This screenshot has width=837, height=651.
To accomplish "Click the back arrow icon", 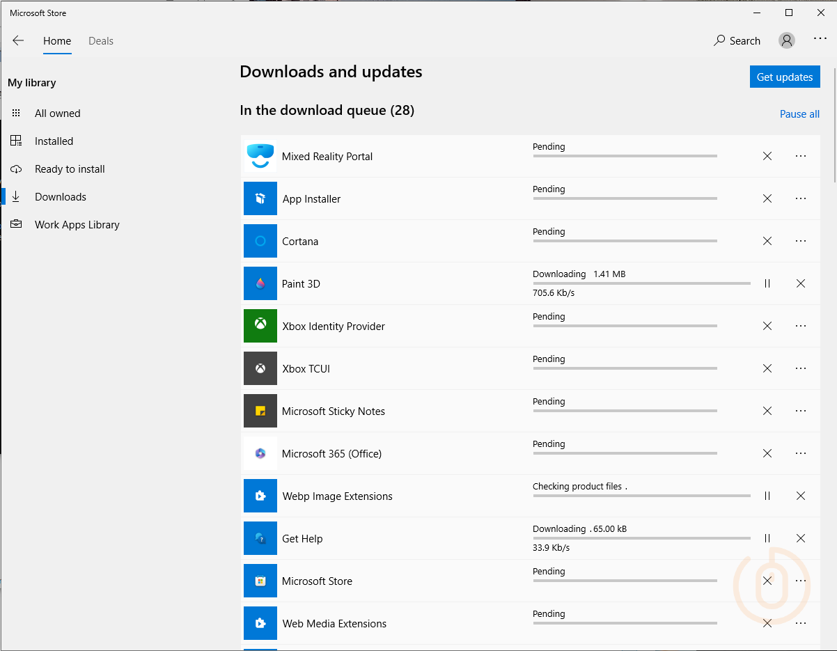I will click(18, 40).
